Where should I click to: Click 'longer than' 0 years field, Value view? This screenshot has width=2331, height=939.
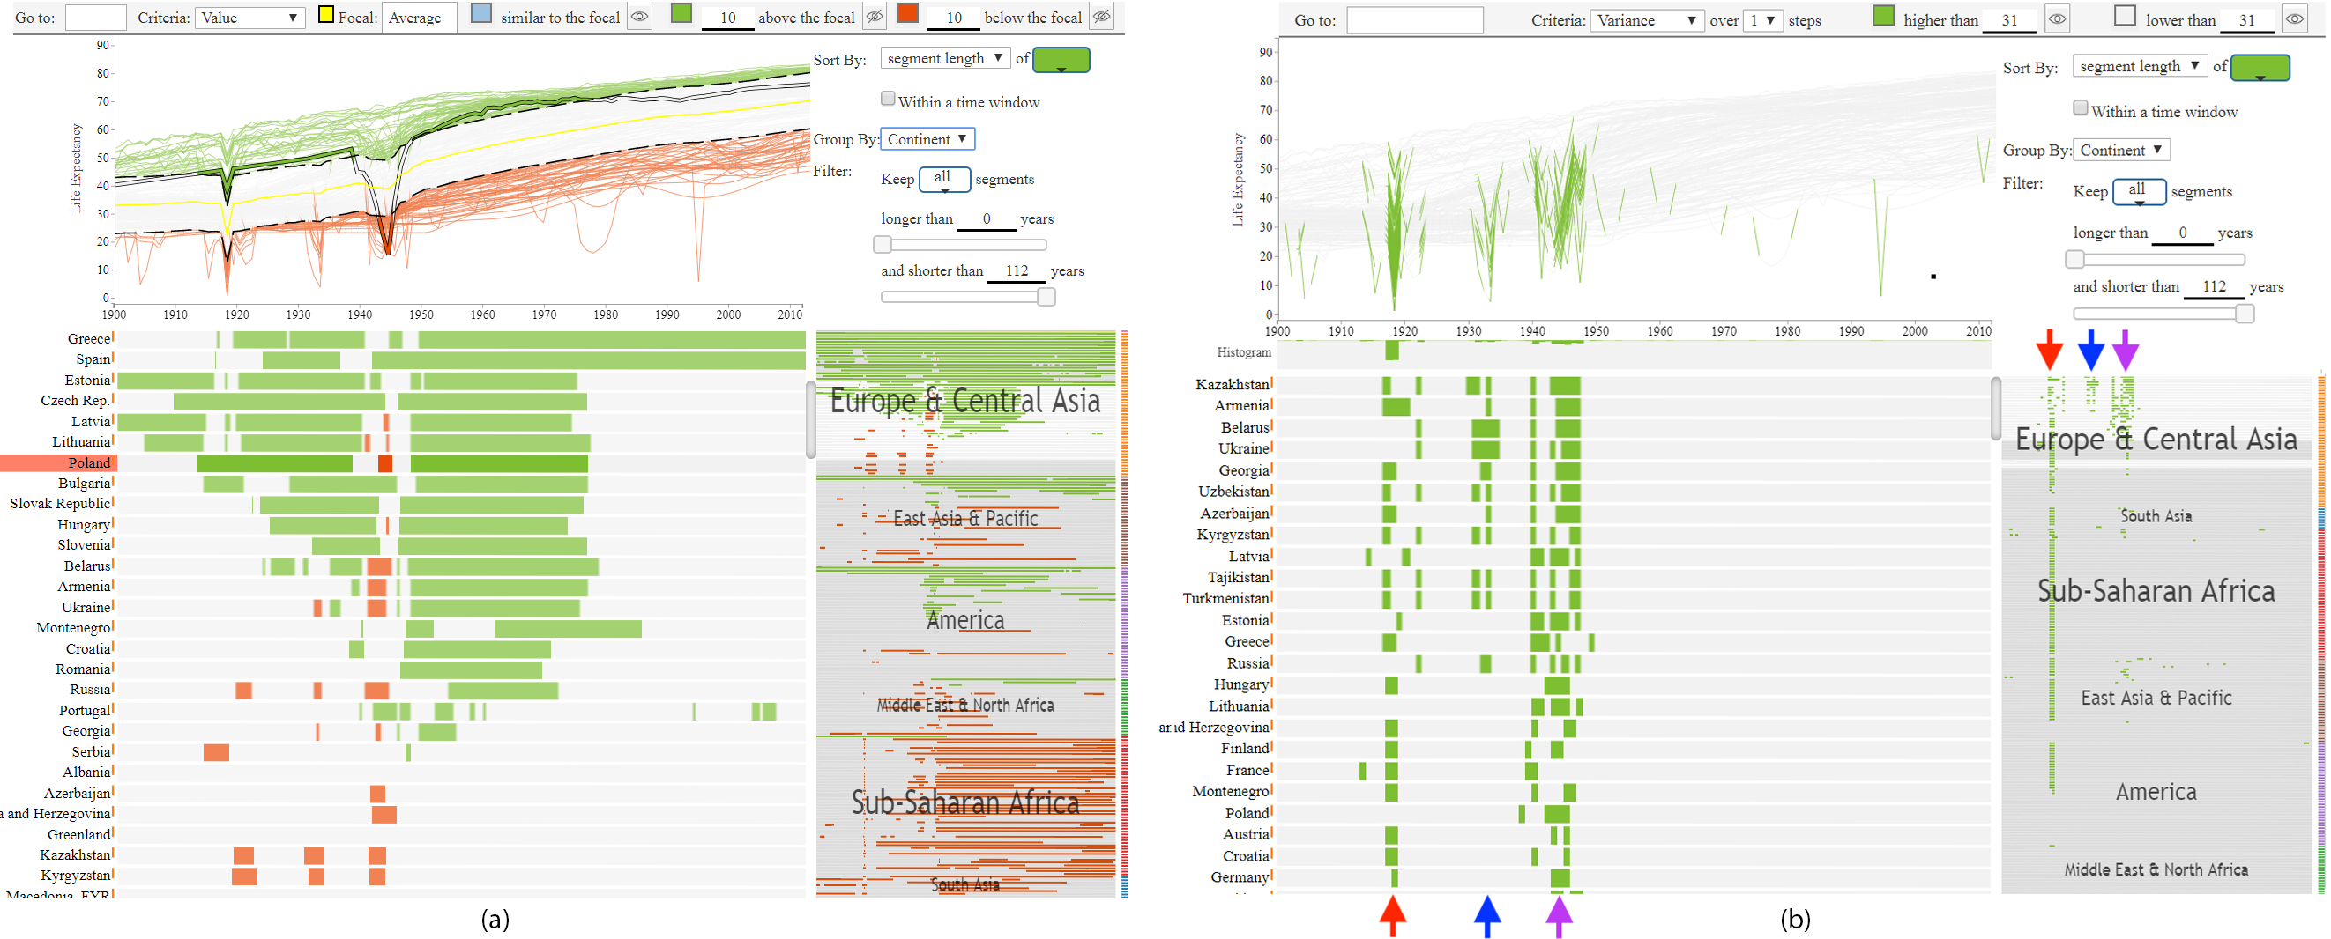pos(987,218)
